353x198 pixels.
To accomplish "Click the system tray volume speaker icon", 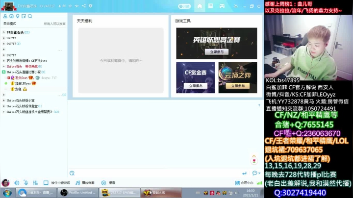I will point(236,193).
